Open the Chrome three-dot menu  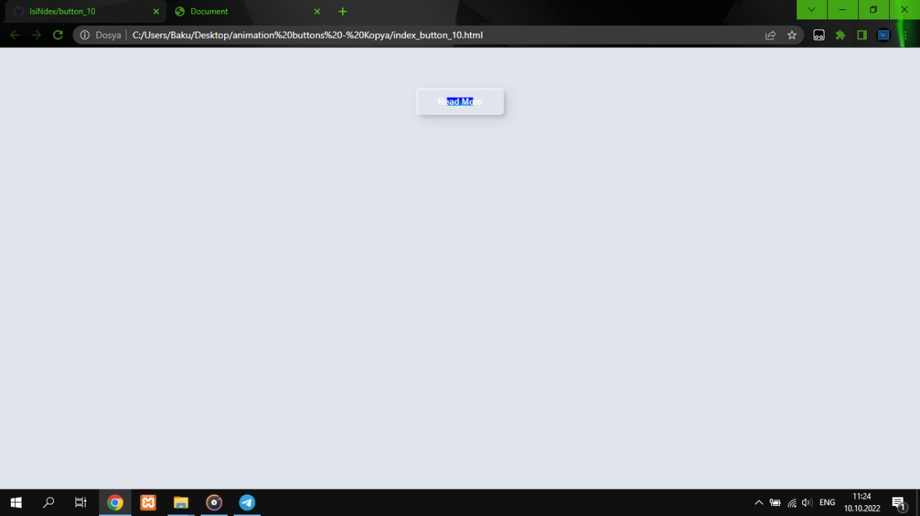(x=905, y=34)
